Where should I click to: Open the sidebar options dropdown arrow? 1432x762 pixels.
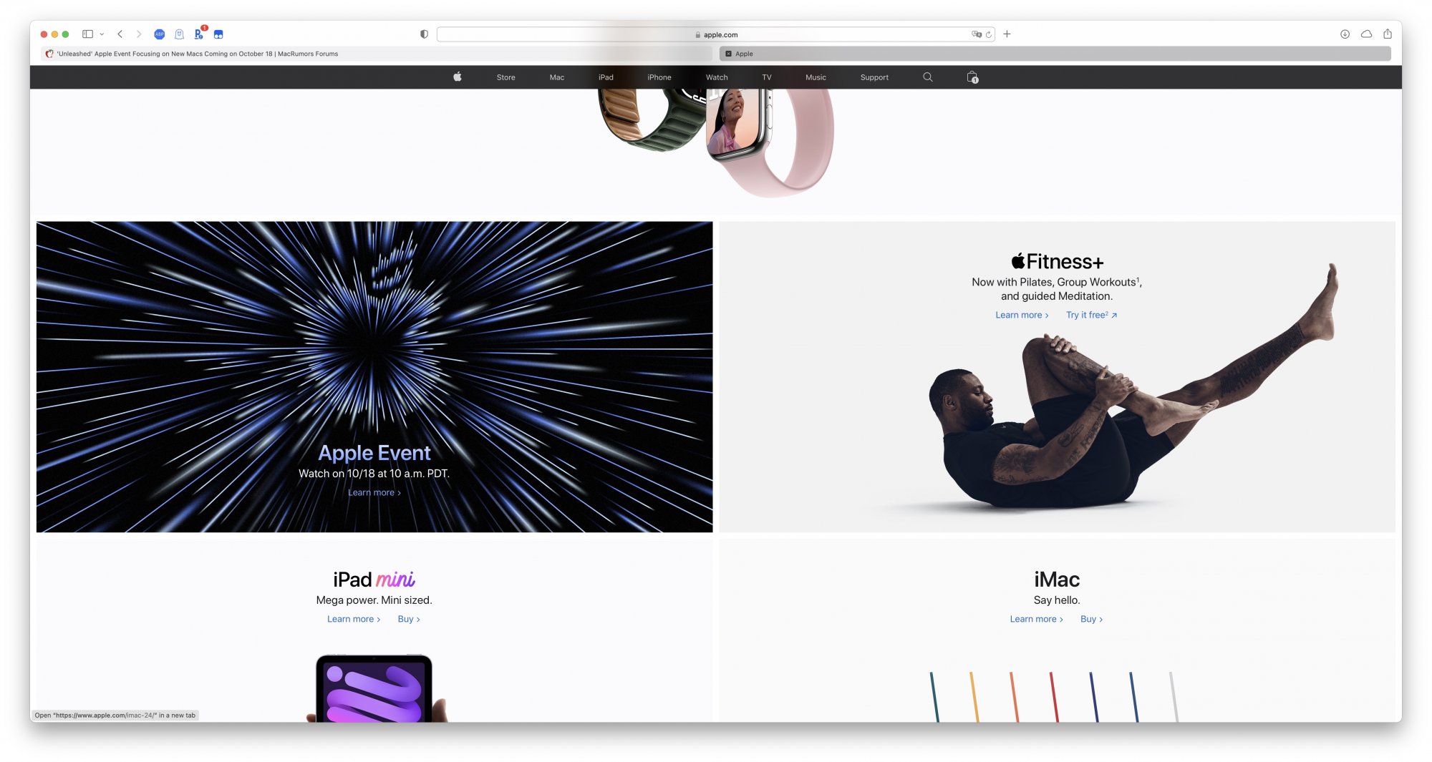click(x=102, y=34)
